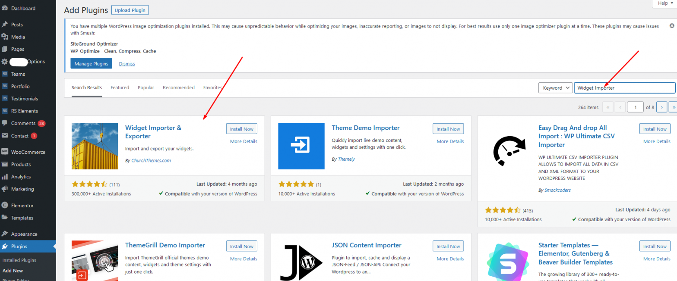Install ThemeGrill Demo Importer now
Viewport: 677px width, 281px height.
[242, 246]
